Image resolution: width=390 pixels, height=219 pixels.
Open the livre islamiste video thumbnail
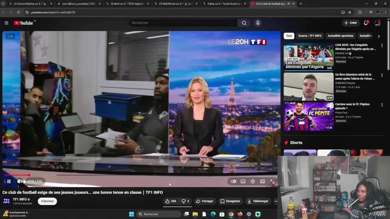click(308, 87)
